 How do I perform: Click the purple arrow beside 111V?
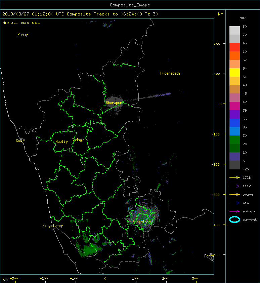234,186
